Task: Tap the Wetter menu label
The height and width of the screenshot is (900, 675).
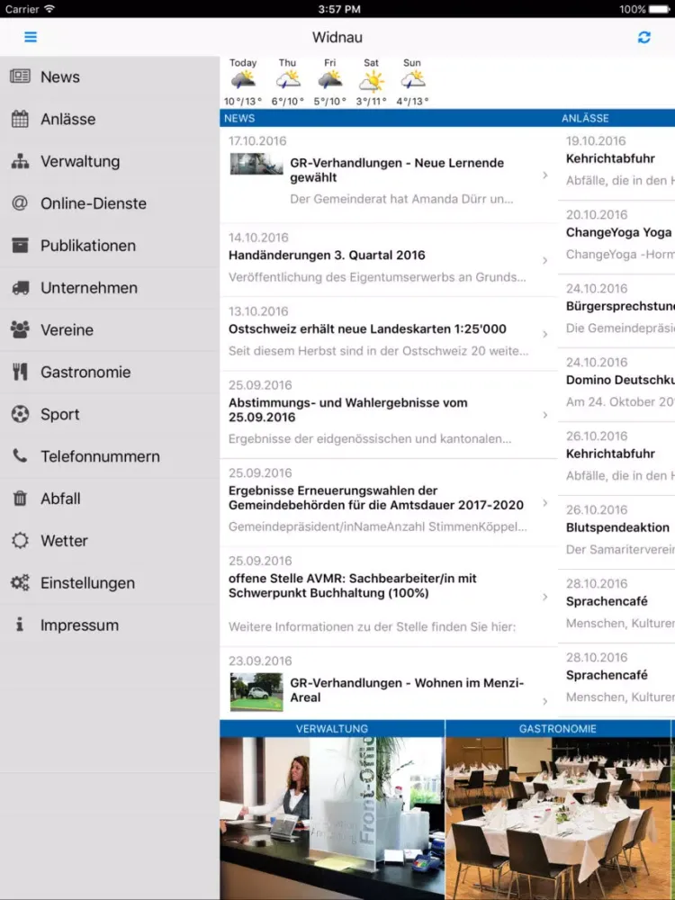Action: [64, 541]
